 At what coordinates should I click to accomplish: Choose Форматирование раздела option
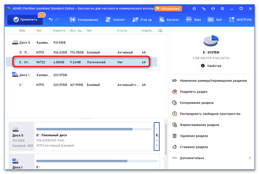coord(199,125)
